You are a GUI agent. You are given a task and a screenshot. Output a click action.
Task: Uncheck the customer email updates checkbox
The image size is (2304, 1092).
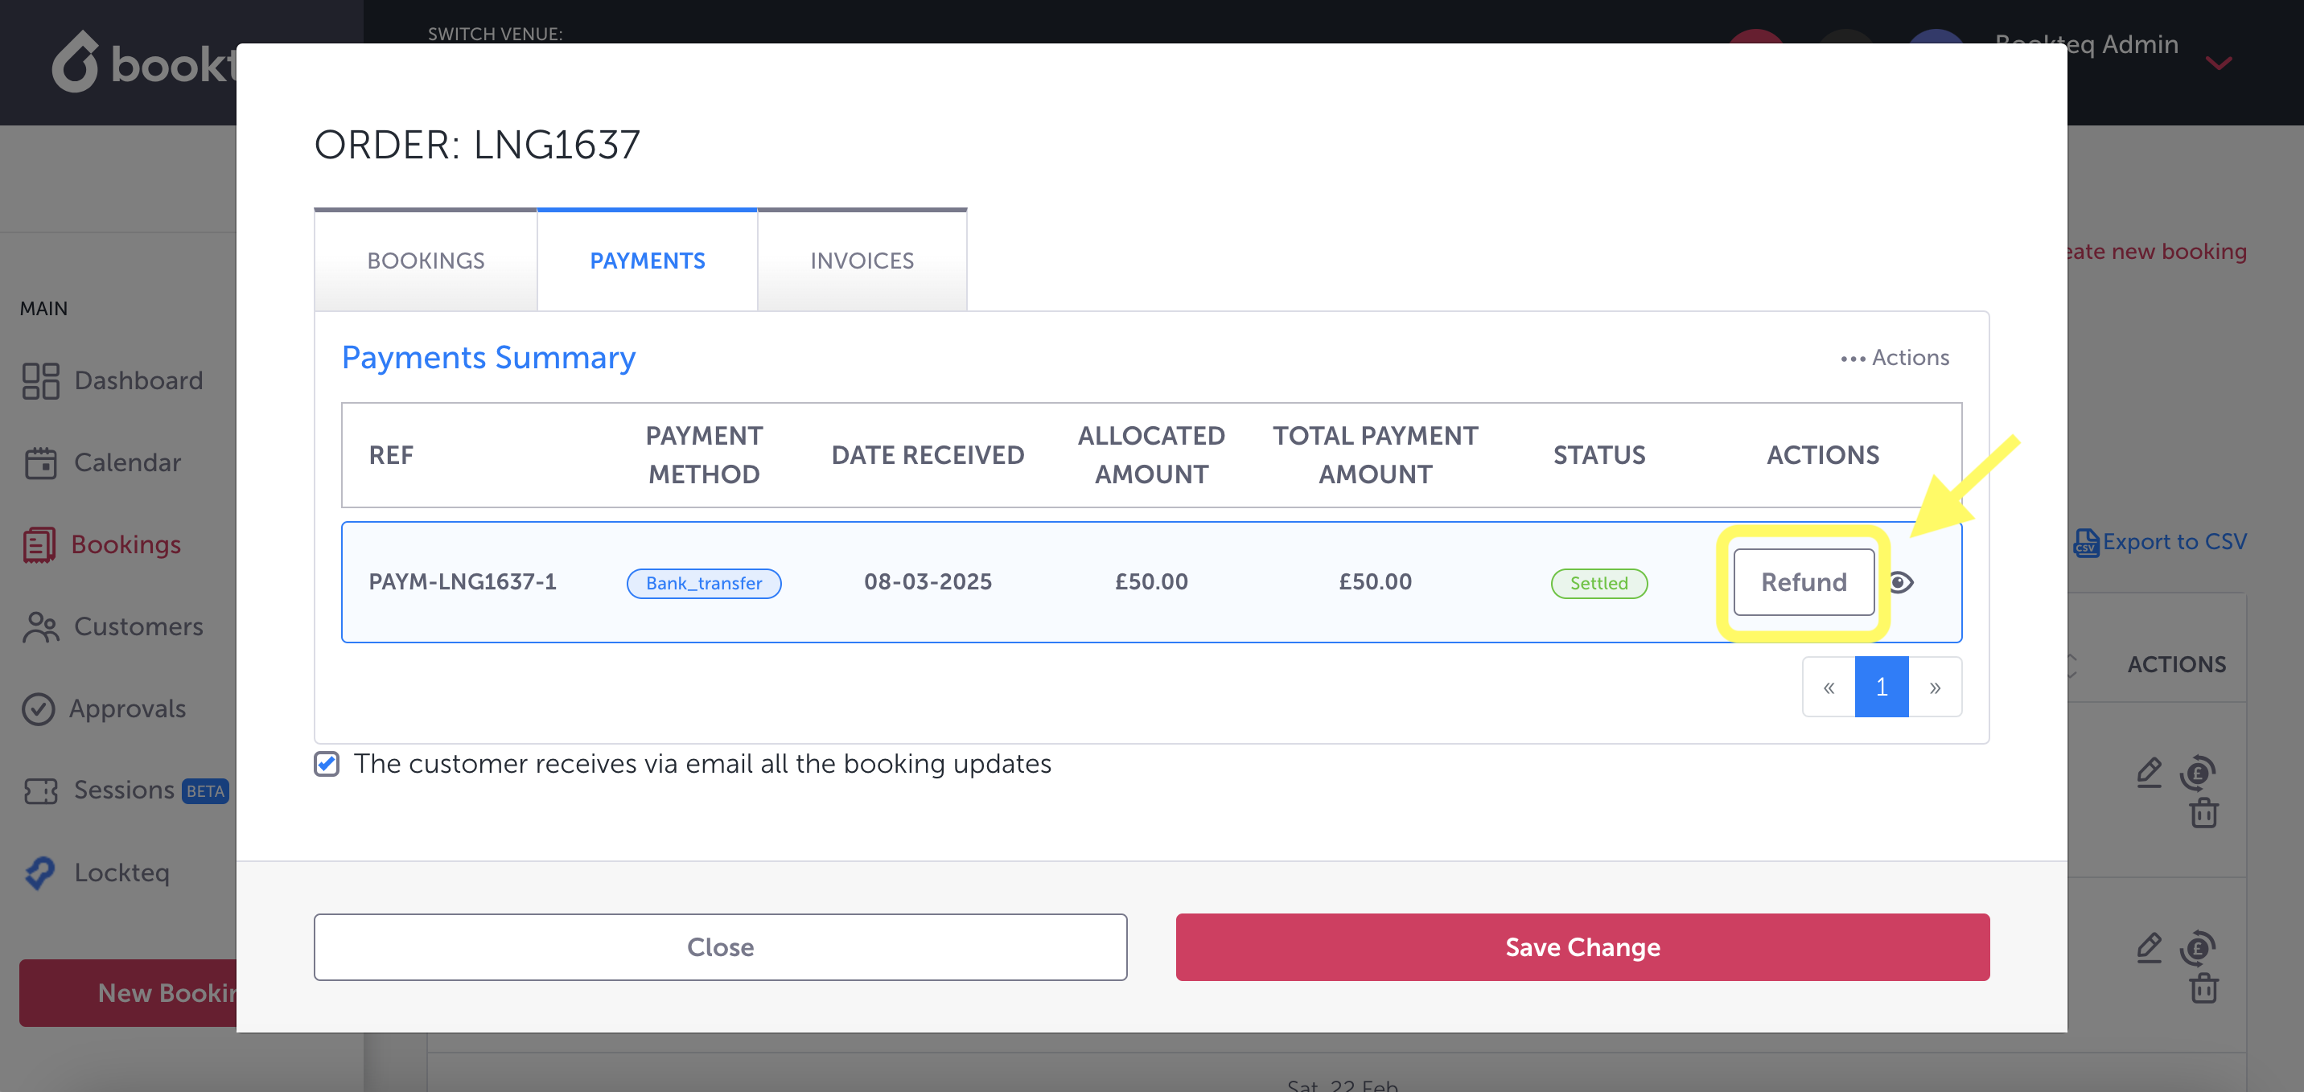point(327,764)
